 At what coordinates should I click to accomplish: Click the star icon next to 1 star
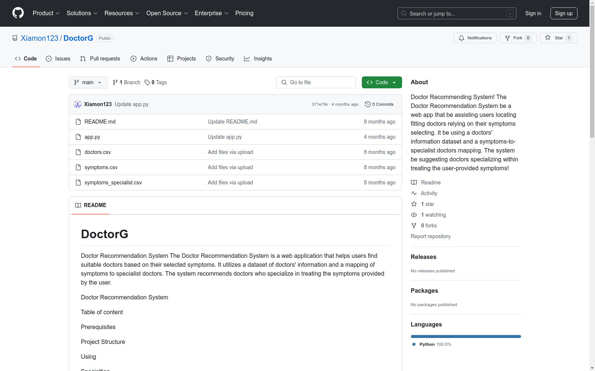414,204
